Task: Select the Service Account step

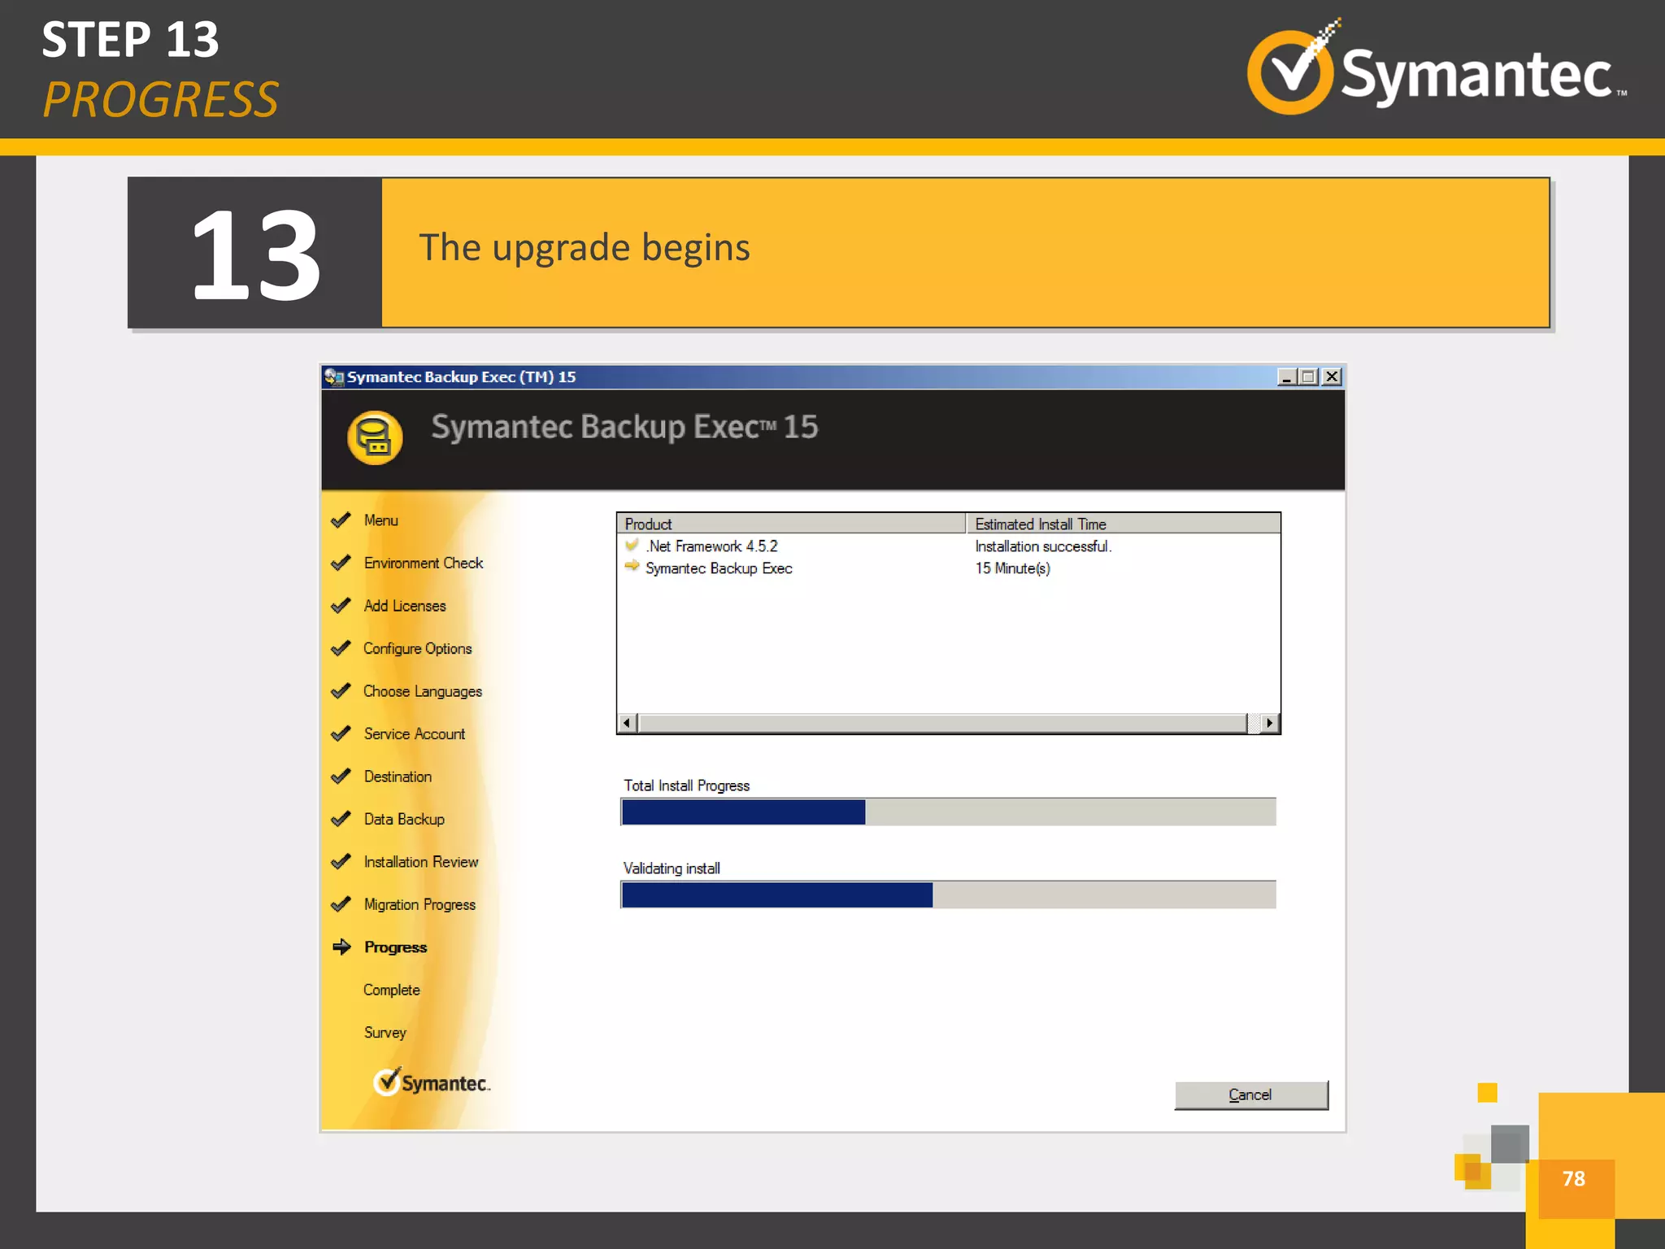Action: click(415, 733)
